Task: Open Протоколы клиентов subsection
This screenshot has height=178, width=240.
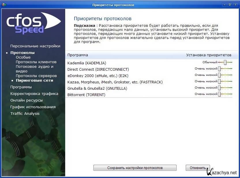Action: tap(36, 62)
